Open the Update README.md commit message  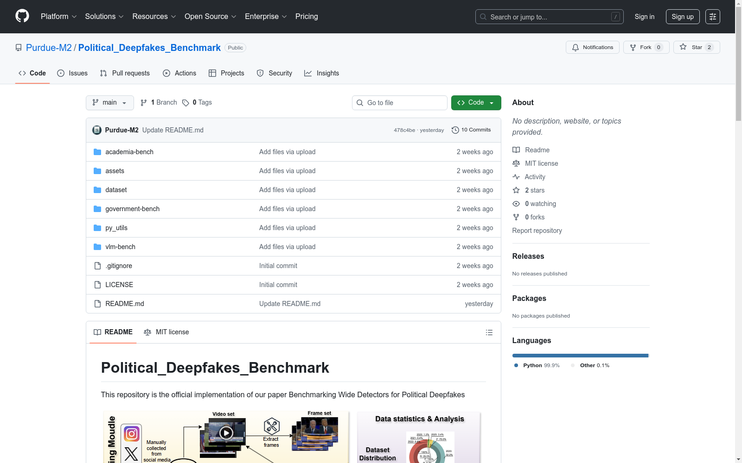[x=173, y=130]
